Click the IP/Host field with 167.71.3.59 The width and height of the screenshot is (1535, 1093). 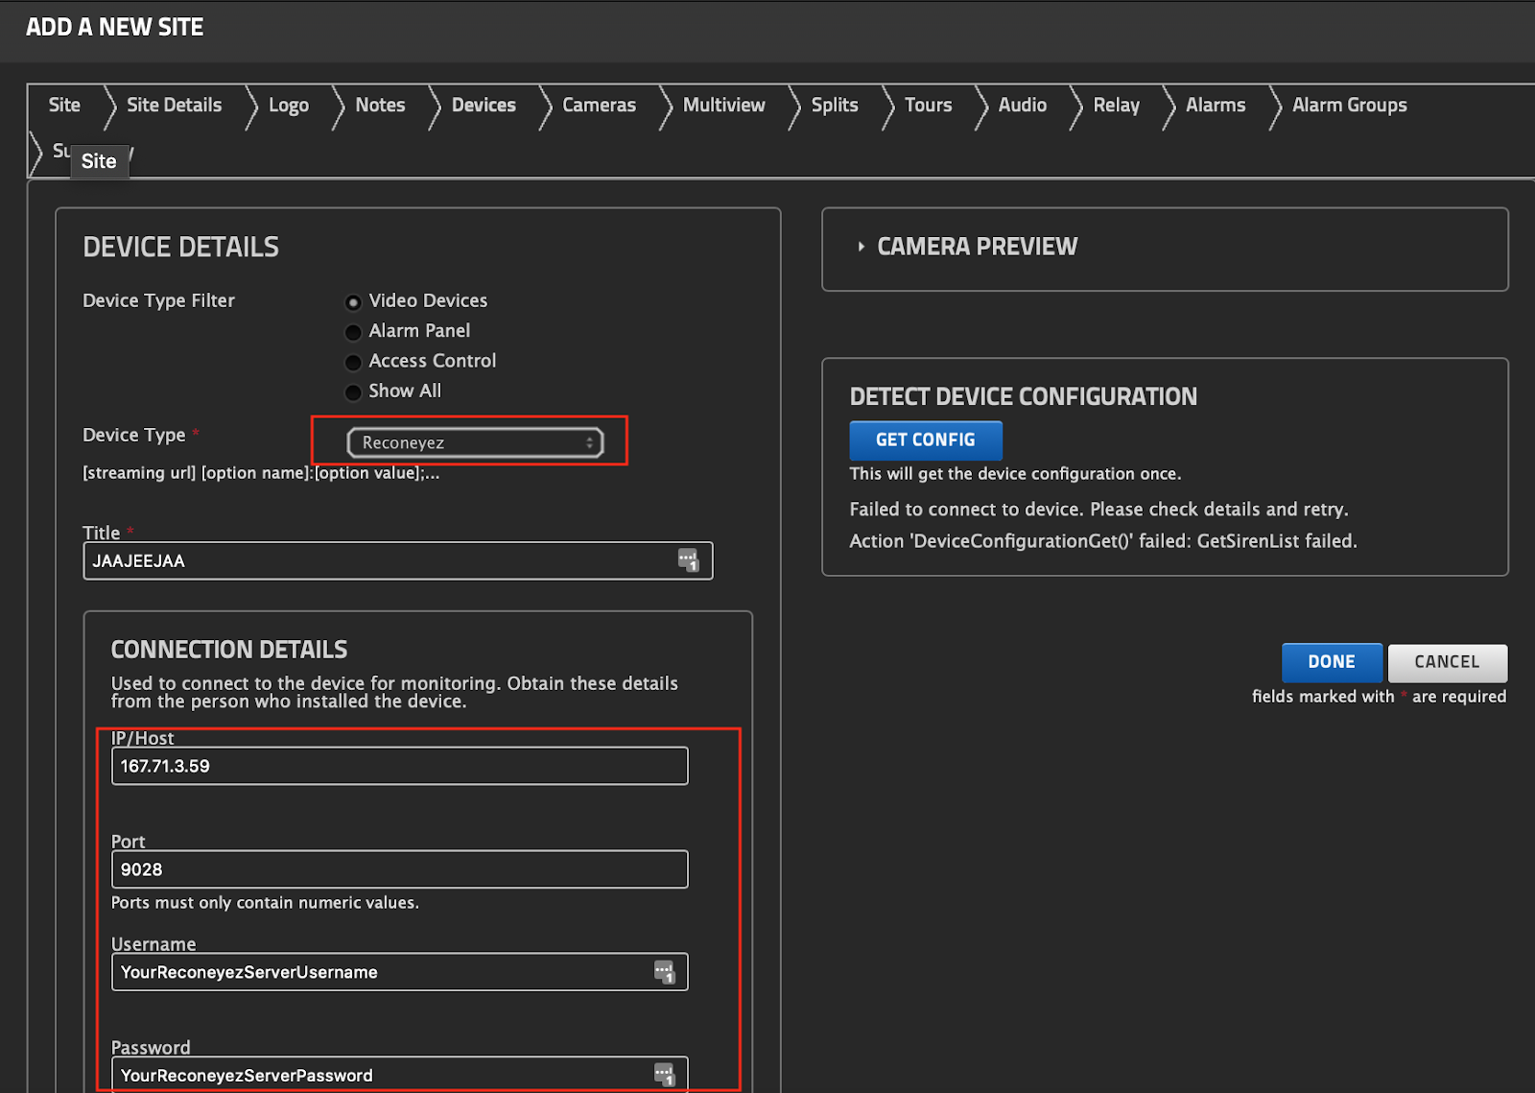[x=399, y=766]
